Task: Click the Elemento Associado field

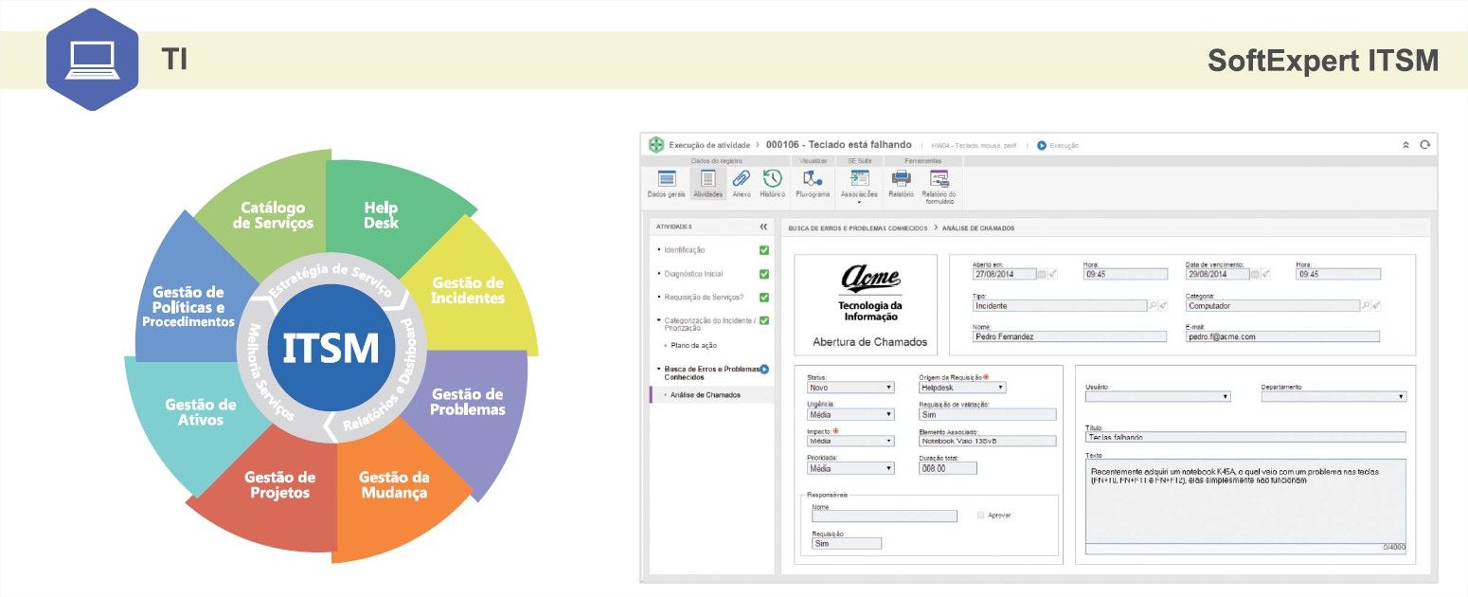Action: (x=987, y=441)
